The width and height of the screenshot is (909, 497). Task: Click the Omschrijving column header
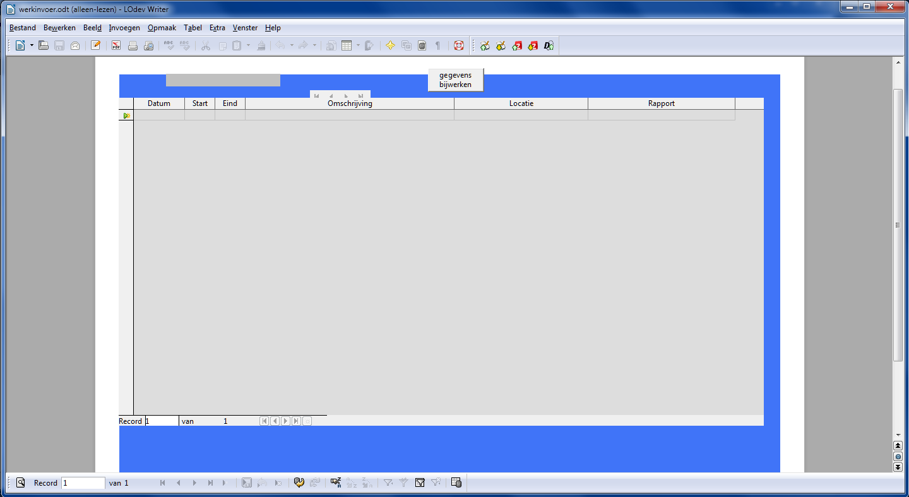click(x=349, y=103)
